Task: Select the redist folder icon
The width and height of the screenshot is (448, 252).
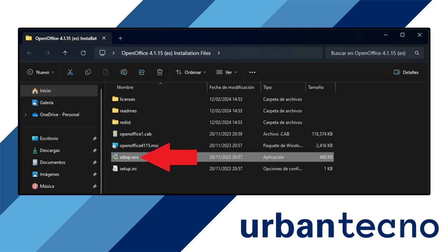Action: click(x=115, y=122)
